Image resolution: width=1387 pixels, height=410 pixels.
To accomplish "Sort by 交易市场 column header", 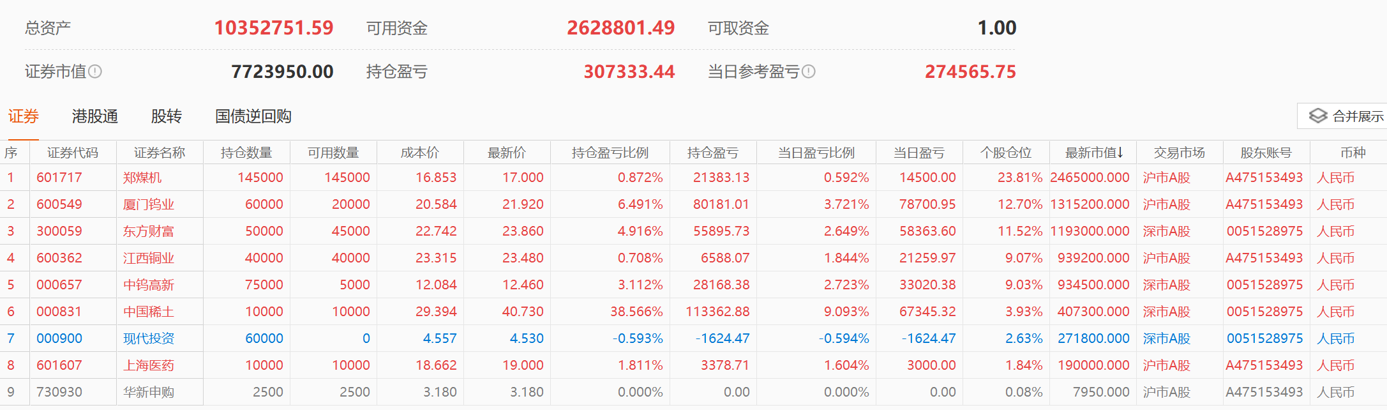I will (1180, 153).
